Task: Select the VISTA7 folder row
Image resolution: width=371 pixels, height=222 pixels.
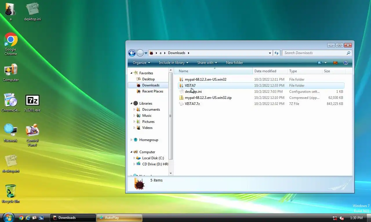Action: pos(261,86)
